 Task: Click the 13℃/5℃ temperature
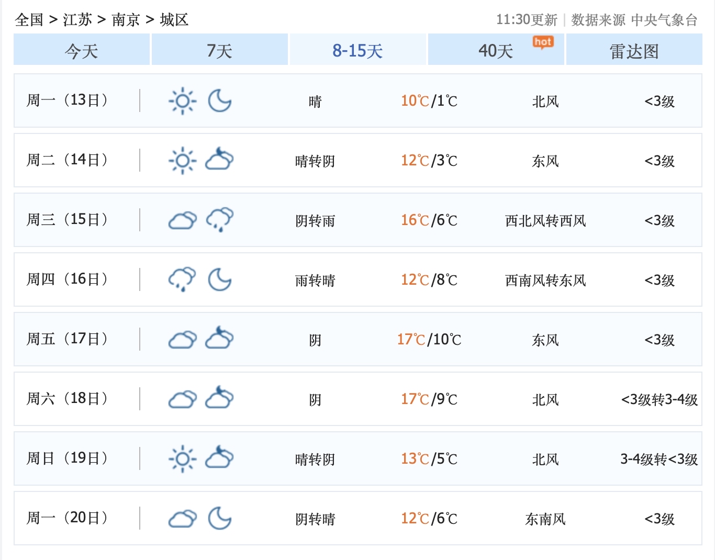tap(429, 458)
